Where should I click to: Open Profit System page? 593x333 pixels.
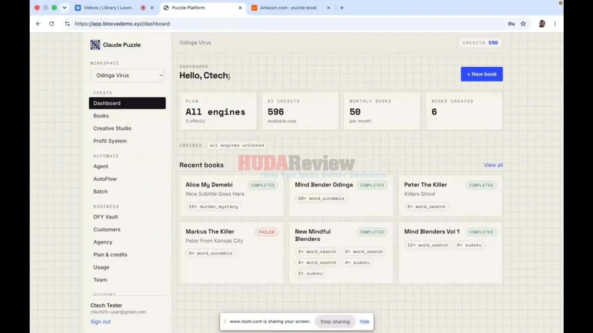[110, 141]
